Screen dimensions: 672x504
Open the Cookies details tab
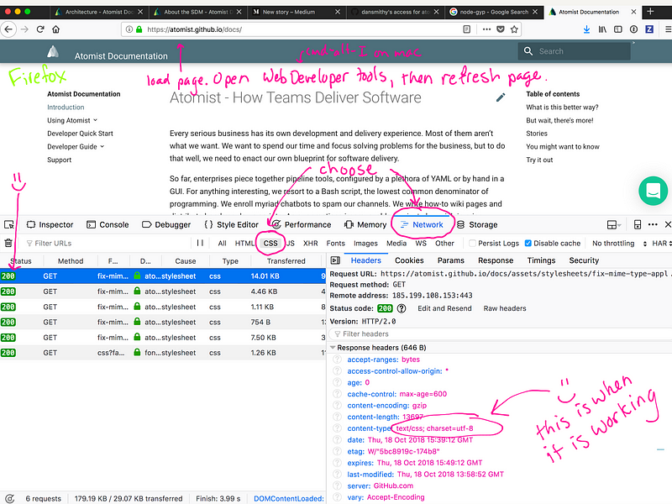409,260
